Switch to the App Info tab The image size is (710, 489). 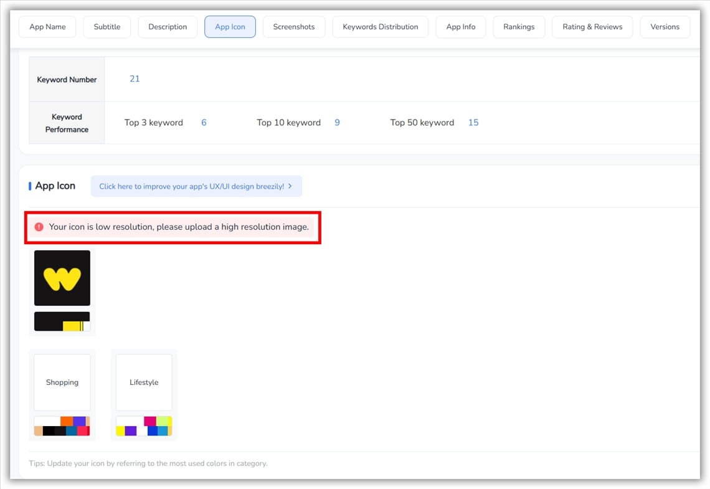point(461,27)
